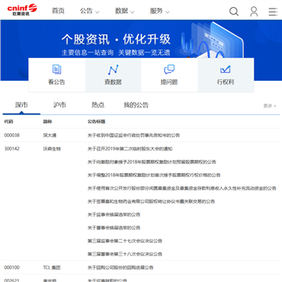Open 第三届董事会第三十八次会议决议公告
The width and height of the screenshot is (282, 282).
click(125, 254)
